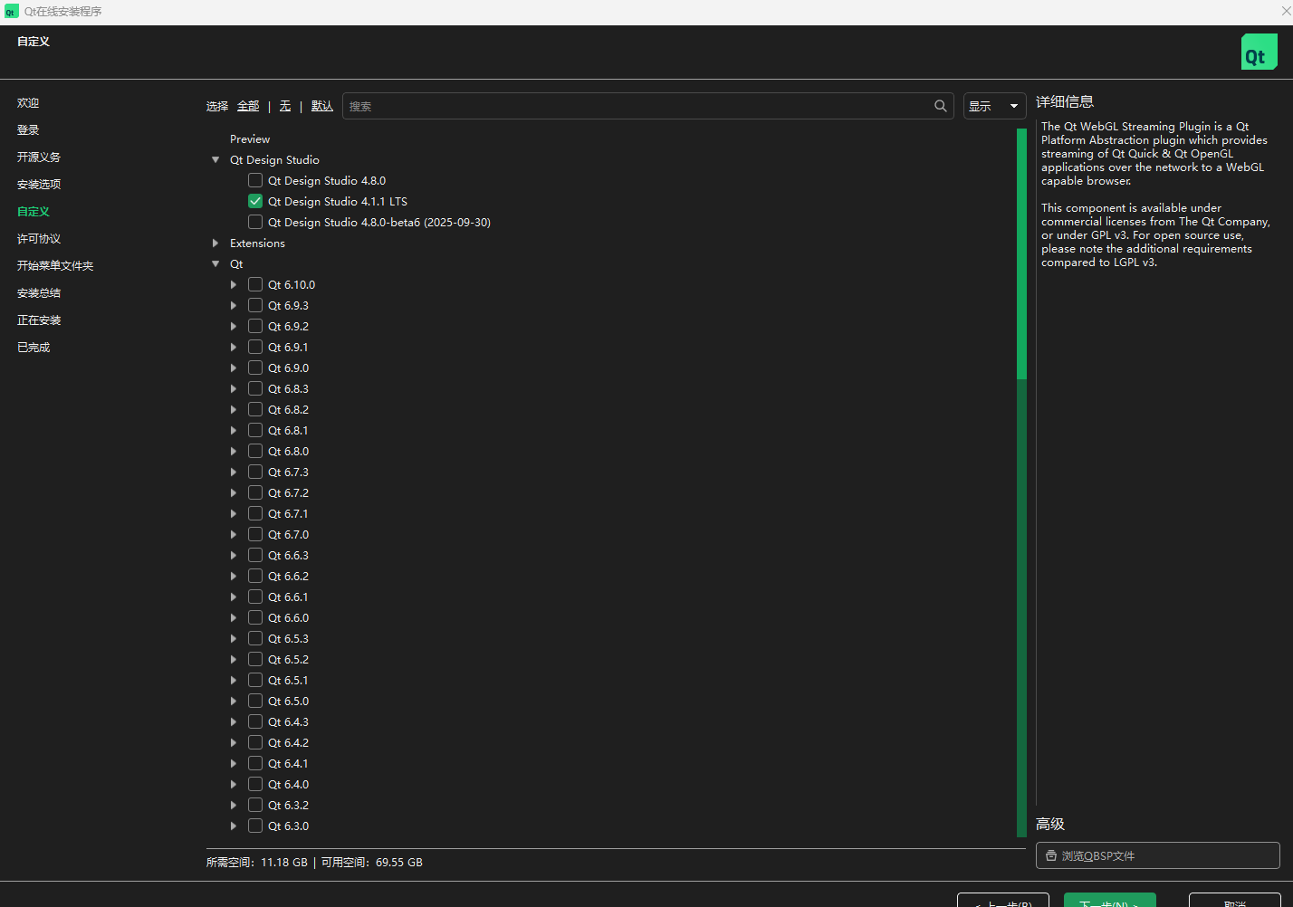Collapse the Qt tree node
The image size is (1293, 907).
pyautogui.click(x=215, y=263)
